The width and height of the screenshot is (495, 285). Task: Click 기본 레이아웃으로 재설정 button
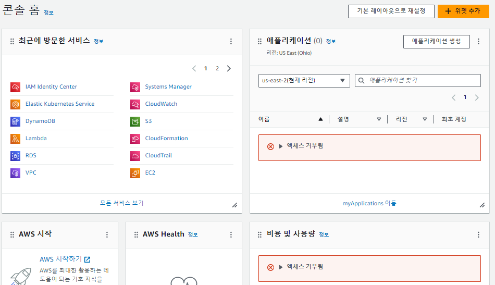coord(391,11)
